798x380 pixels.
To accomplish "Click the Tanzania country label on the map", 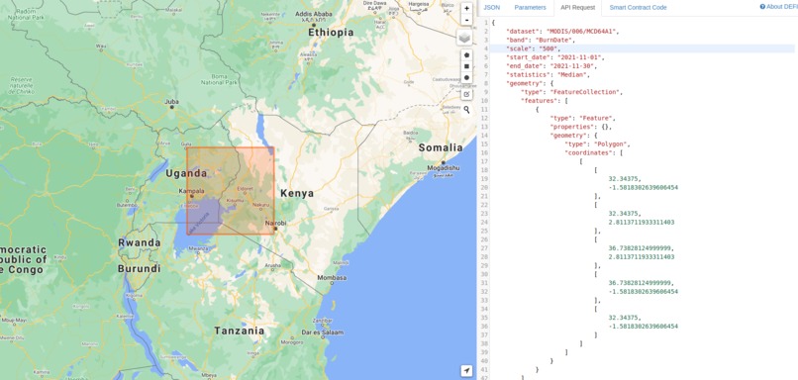I will click(240, 331).
